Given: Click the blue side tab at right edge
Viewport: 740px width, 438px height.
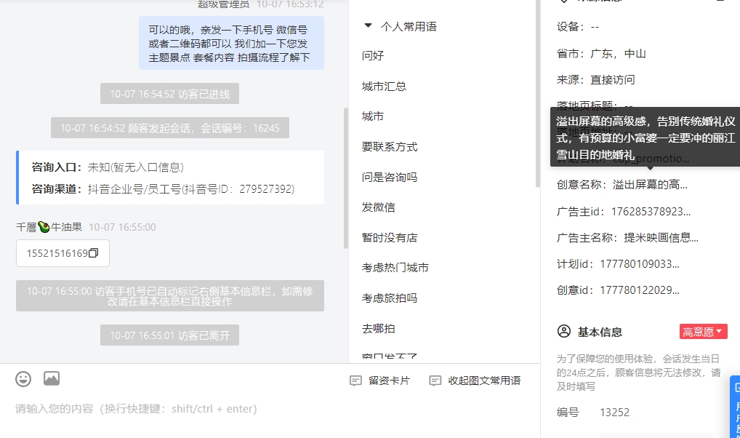Looking at the screenshot, I should (735, 406).
